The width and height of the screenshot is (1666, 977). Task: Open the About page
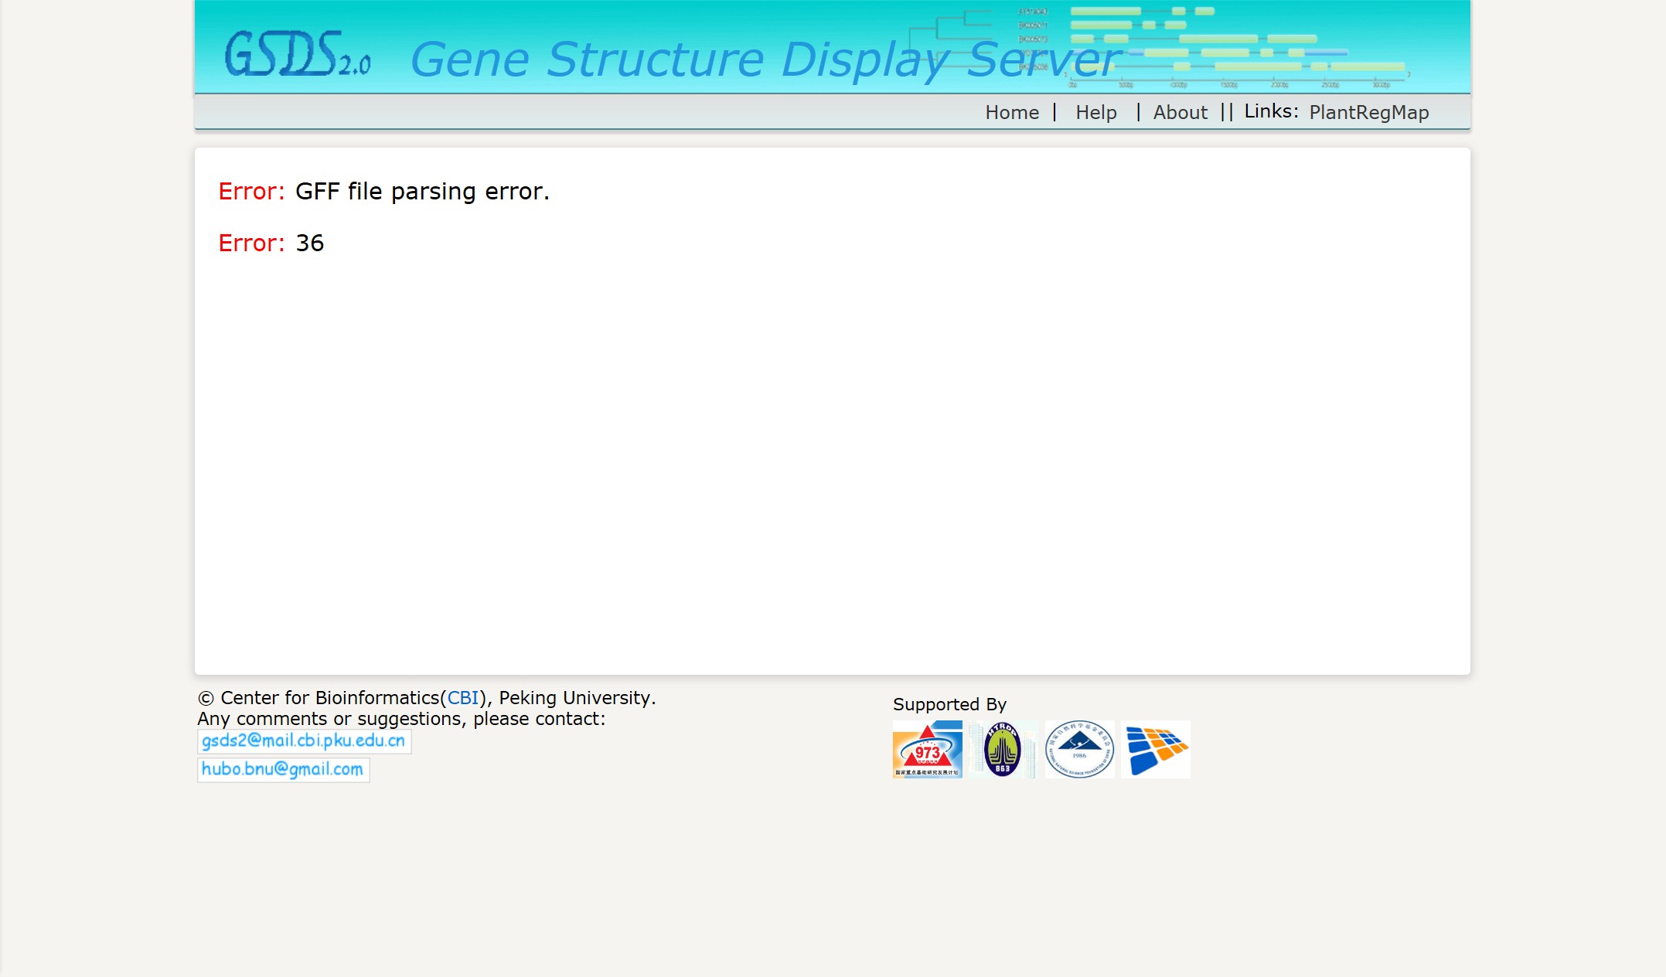click(x=1181, y=113)
